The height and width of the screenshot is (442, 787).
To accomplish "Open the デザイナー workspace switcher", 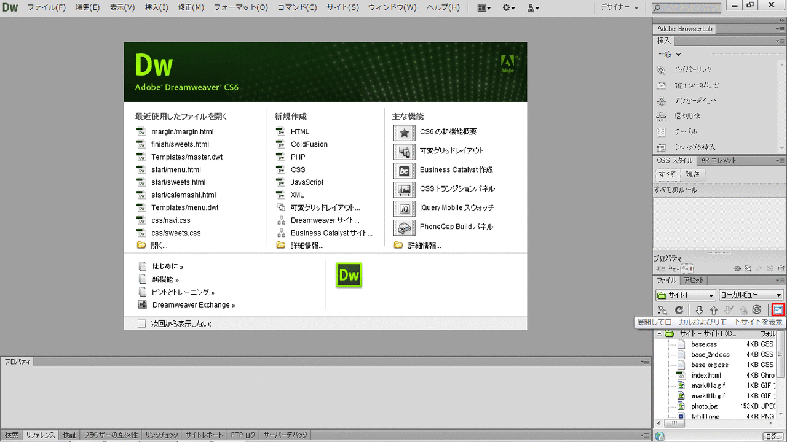I will click(x=619, y=8).
